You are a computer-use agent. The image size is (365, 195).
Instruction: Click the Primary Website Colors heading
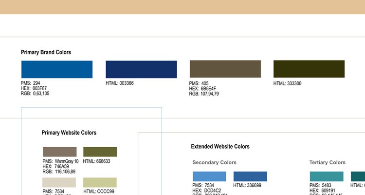click(x=69, y=133)
